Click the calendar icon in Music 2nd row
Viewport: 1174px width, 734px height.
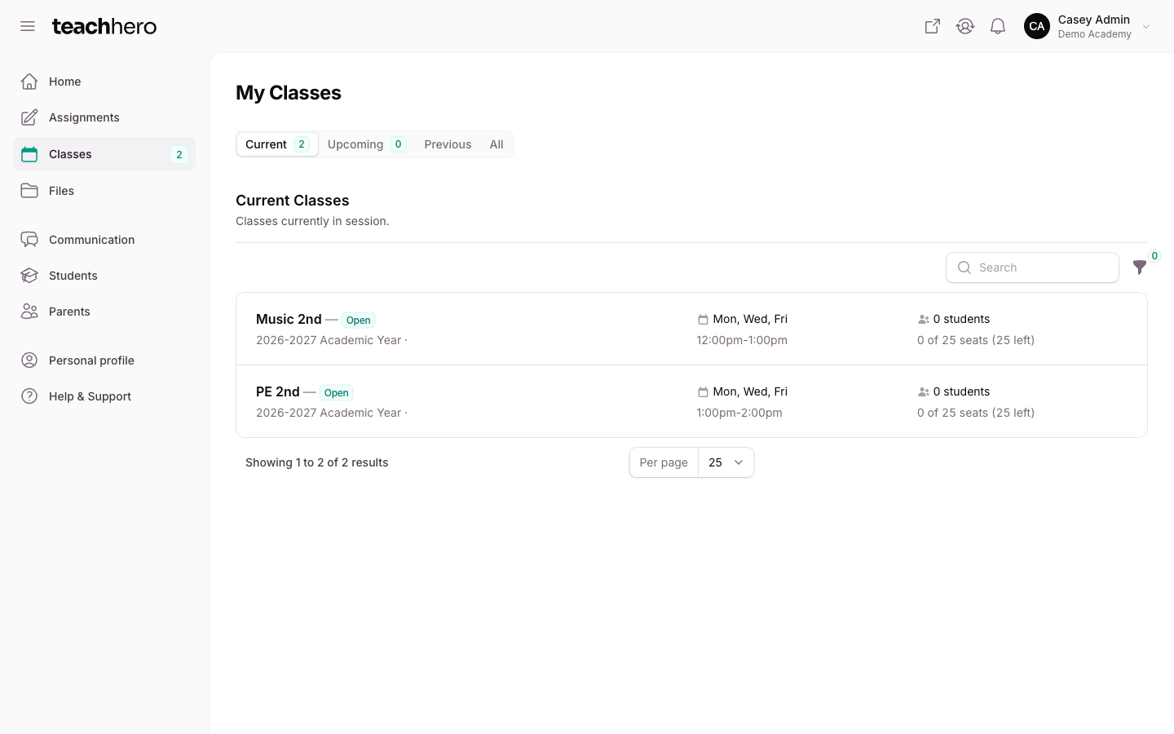click(703, 320)
